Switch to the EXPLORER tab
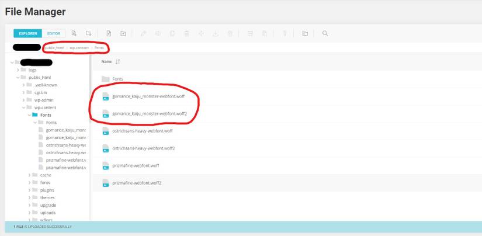The image size is (482, 236). pos(27,33)
